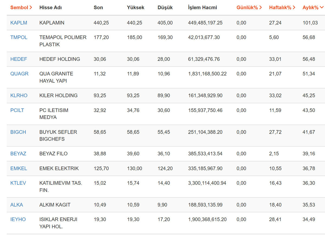Sort by the Sembol column header
This screenshot has width=325, height=235.
(x=21, y=8)
